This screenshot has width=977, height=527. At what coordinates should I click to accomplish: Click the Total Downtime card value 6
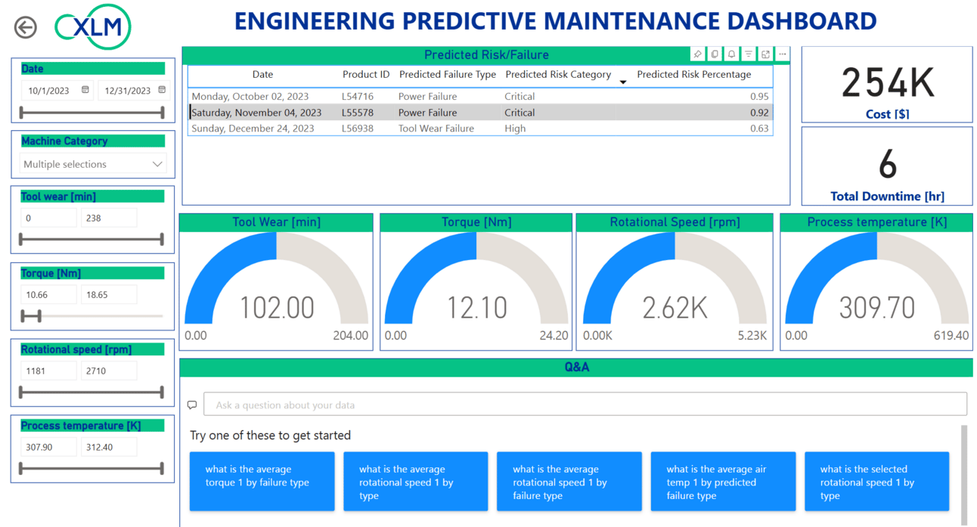click(x=888, y=164)
